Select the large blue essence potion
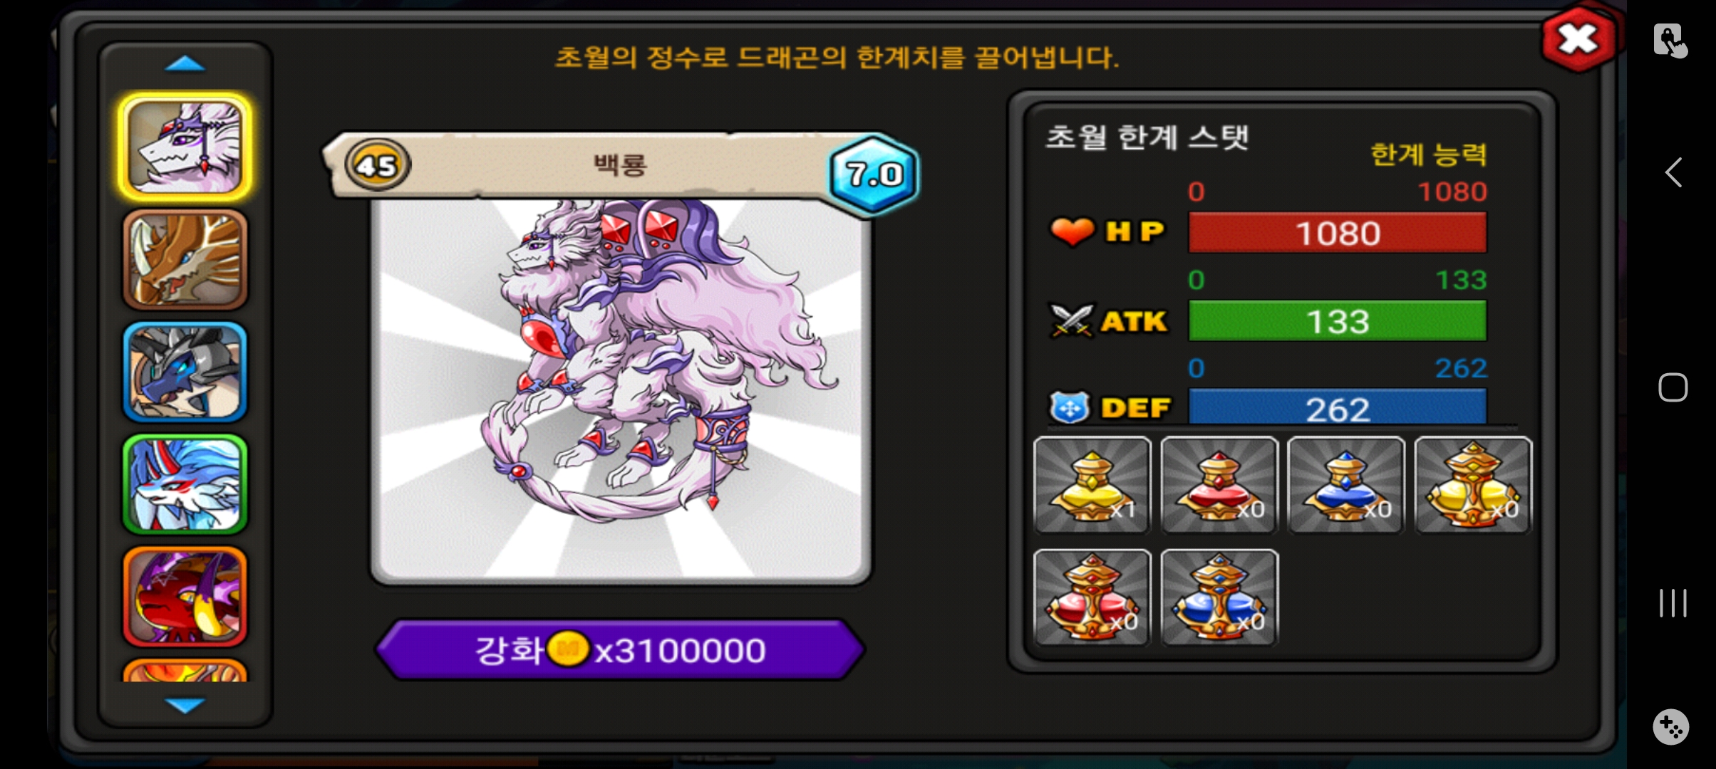The height and width of the screenshot is (769, 1716). [x=1219, y=597]
